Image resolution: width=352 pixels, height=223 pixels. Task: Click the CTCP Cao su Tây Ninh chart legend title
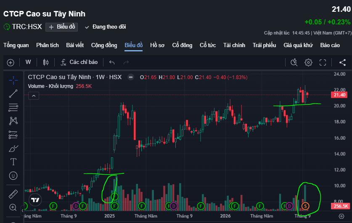coord(75,77)
